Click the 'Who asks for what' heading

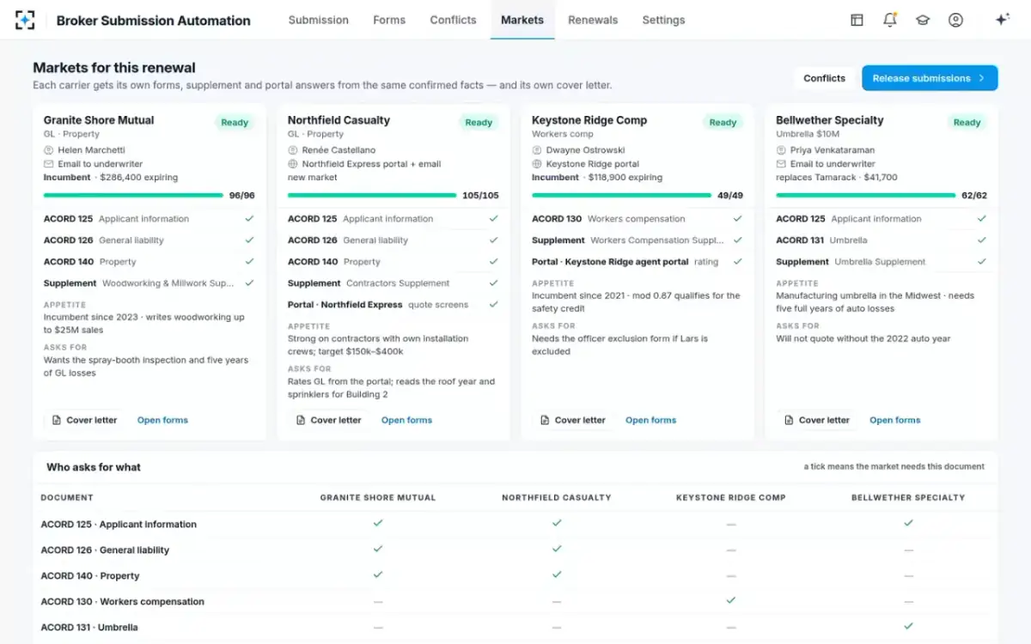94,467
